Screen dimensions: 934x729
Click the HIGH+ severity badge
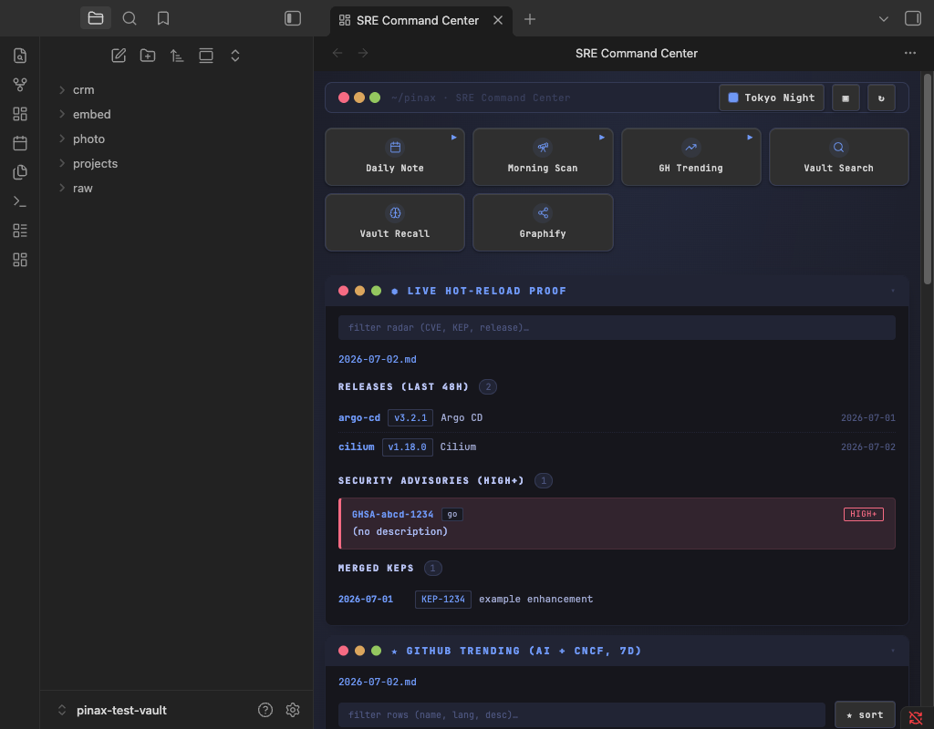pos(863,514)
